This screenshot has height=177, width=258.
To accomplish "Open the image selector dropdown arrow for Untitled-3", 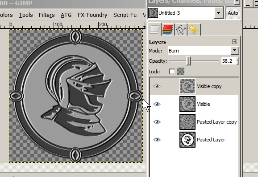I will pos(219,13).
